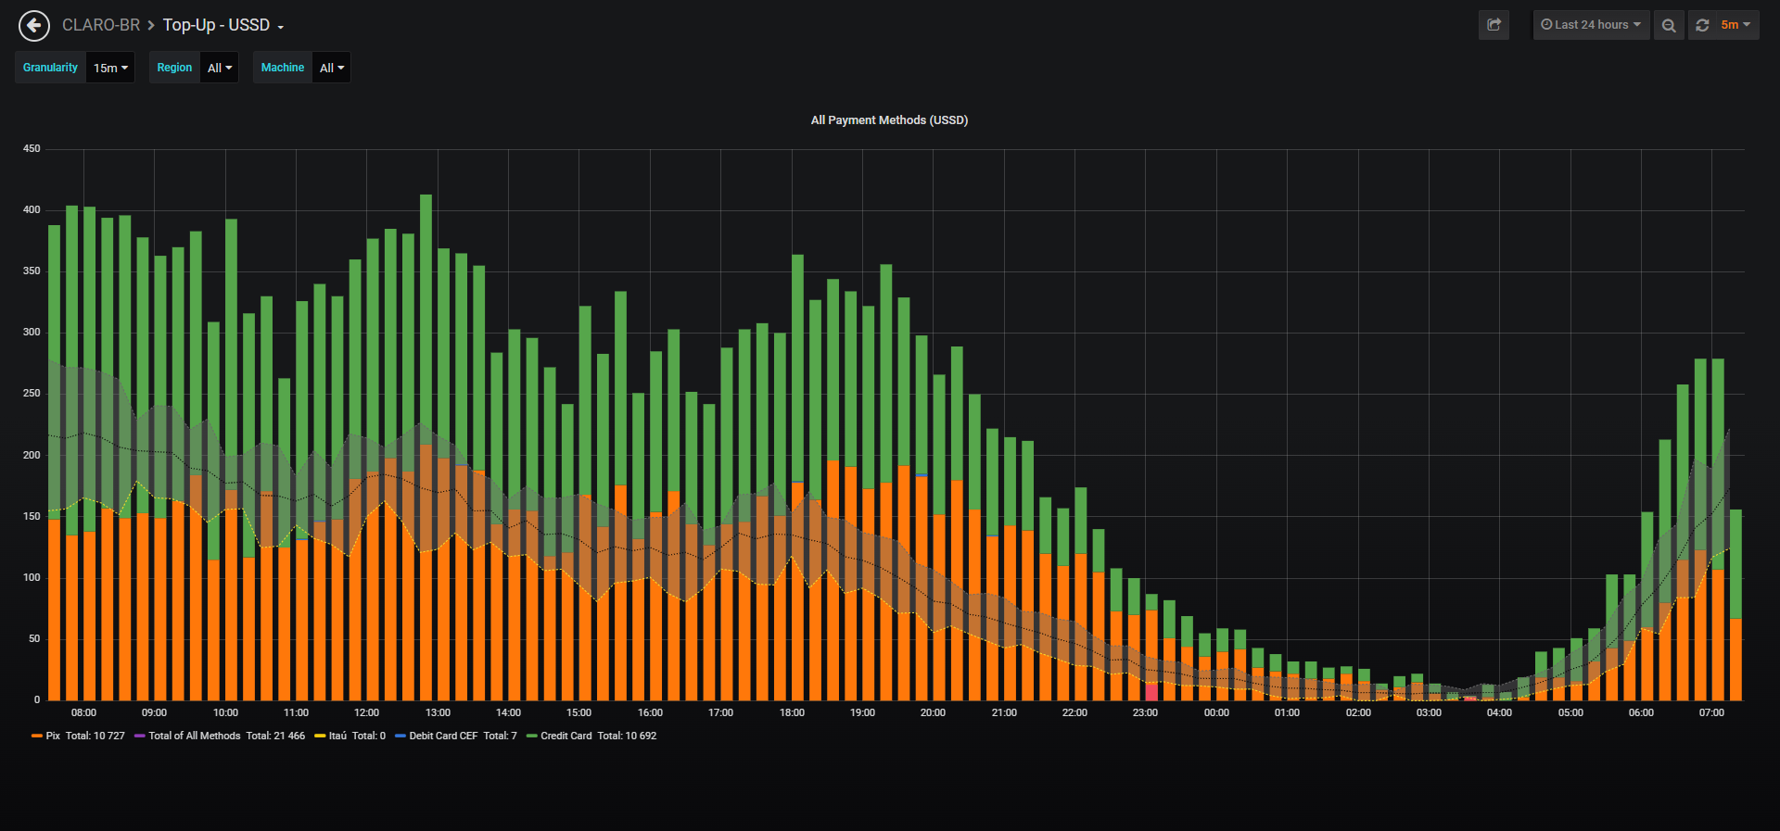Click the 450 value on the Y axis
This screenshot has width=1780, height=831.
[x=32, y=148]
